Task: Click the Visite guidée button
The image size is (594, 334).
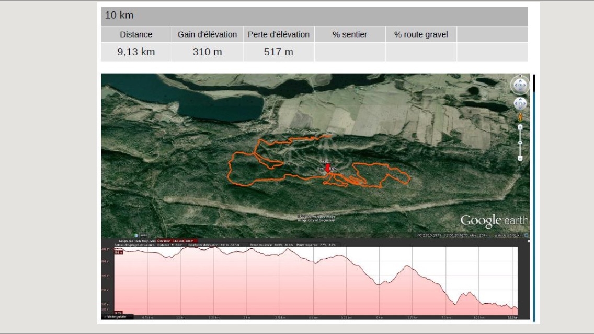Action: [x=117, y=316]
